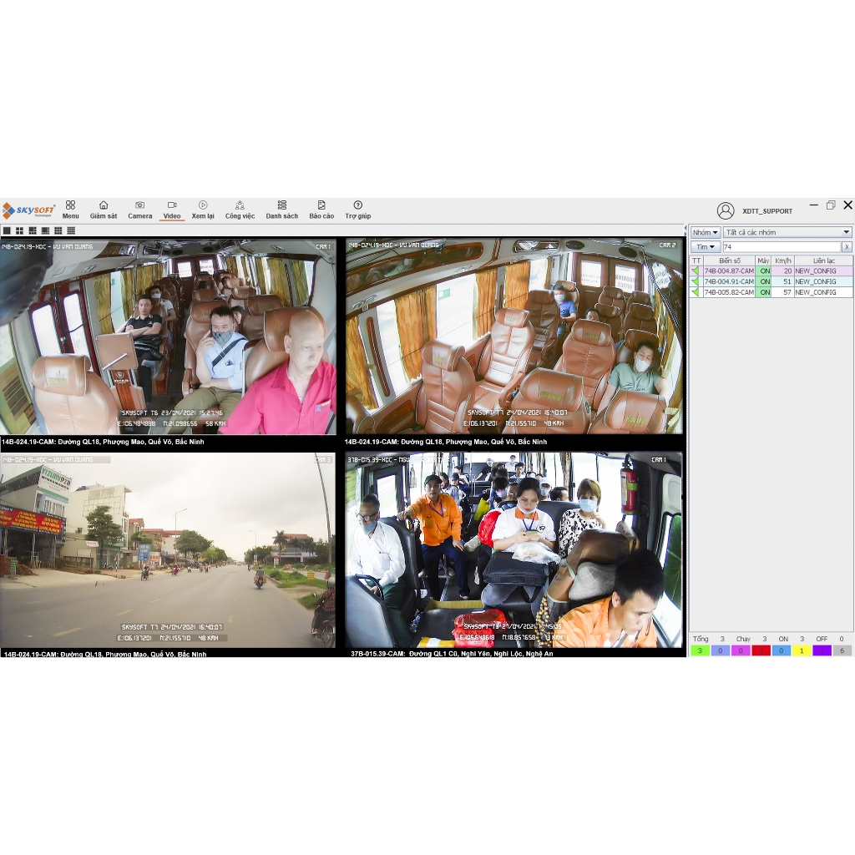Go to Giám sát home icon
Viewport: 855px width, 855px height.
(x=104, y=209)
